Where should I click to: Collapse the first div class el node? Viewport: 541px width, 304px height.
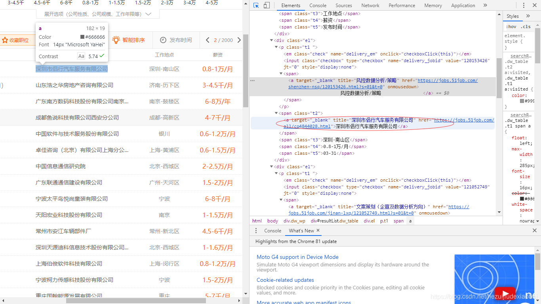click(x=272, y=40)
